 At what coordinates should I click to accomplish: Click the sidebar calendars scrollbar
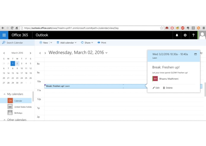pyautogui.click(x=33, y=96)
